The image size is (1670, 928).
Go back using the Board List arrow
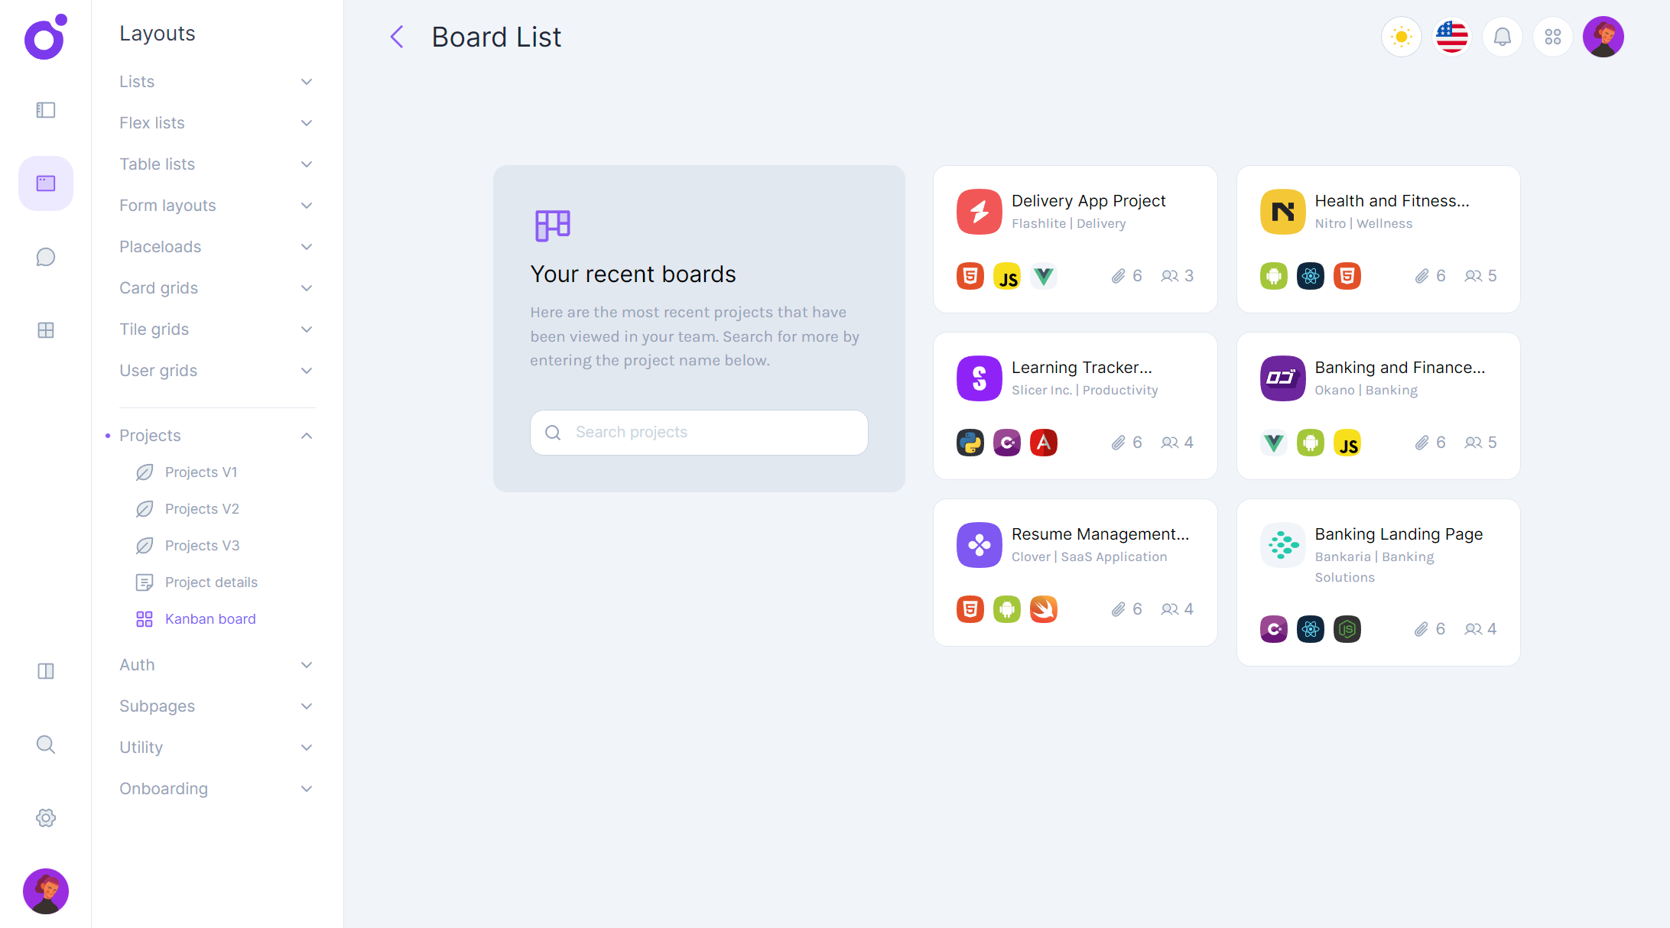(x=396, y=36)
